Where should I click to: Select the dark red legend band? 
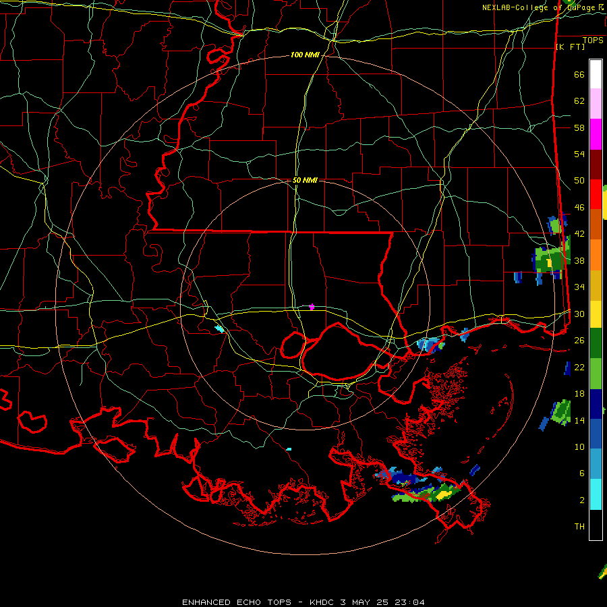pos(596,165)
